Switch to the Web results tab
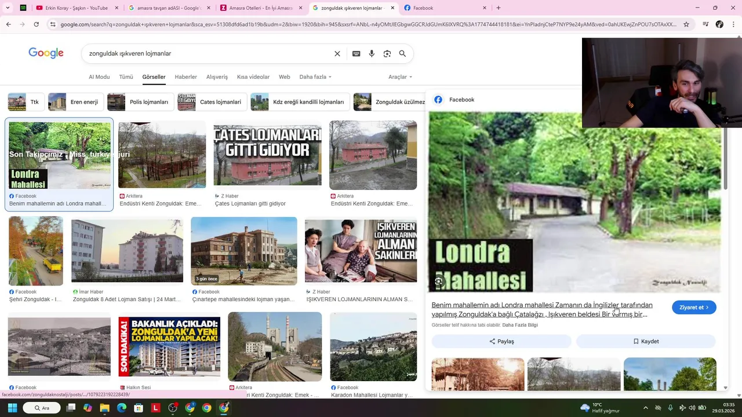742x417 pixels. point(284,77)
